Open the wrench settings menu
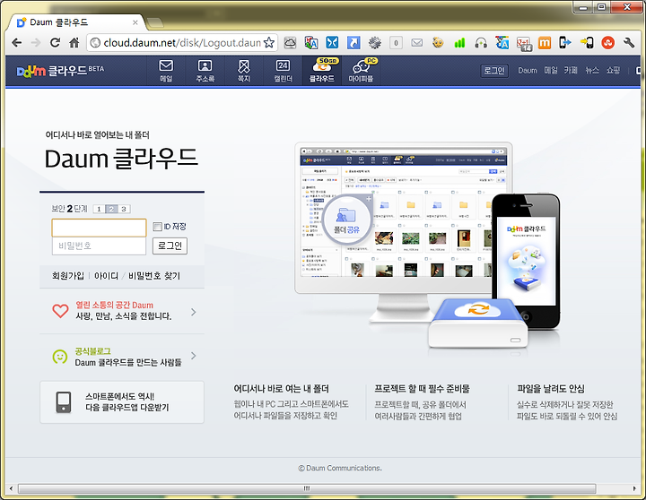 629,42
